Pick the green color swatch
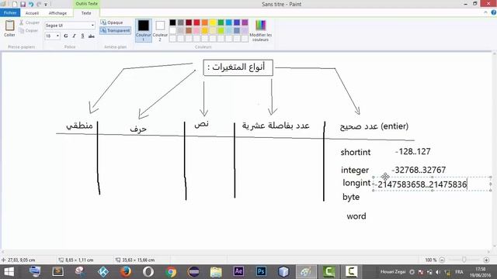Screen dimensions: 497x279 click(221, 22)
